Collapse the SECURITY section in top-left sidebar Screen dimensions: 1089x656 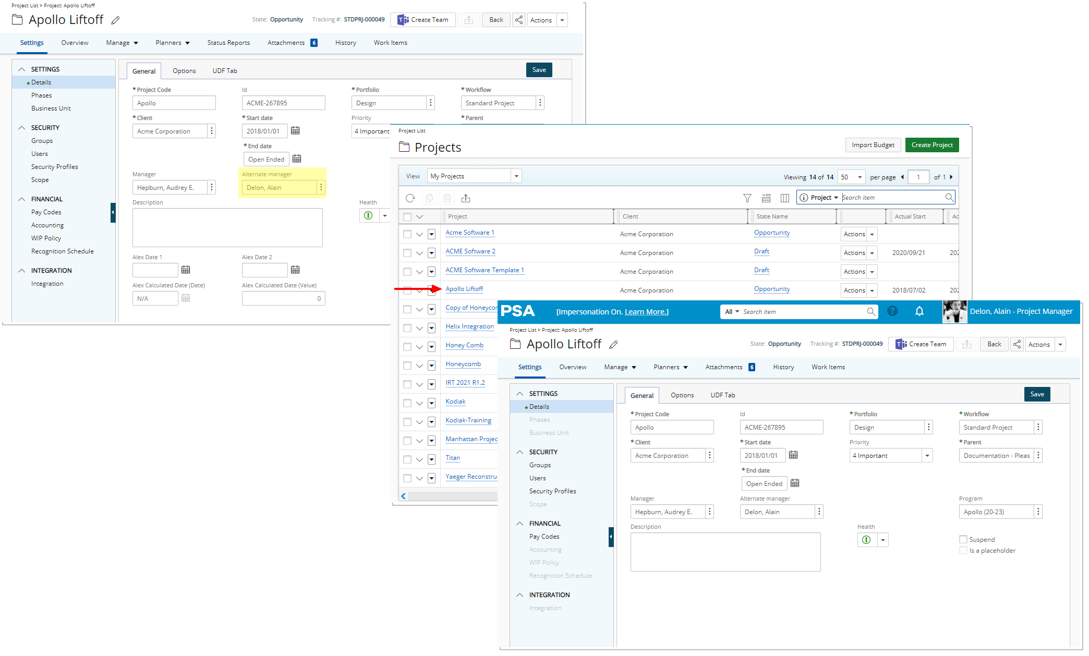click(x=22, y=128)
